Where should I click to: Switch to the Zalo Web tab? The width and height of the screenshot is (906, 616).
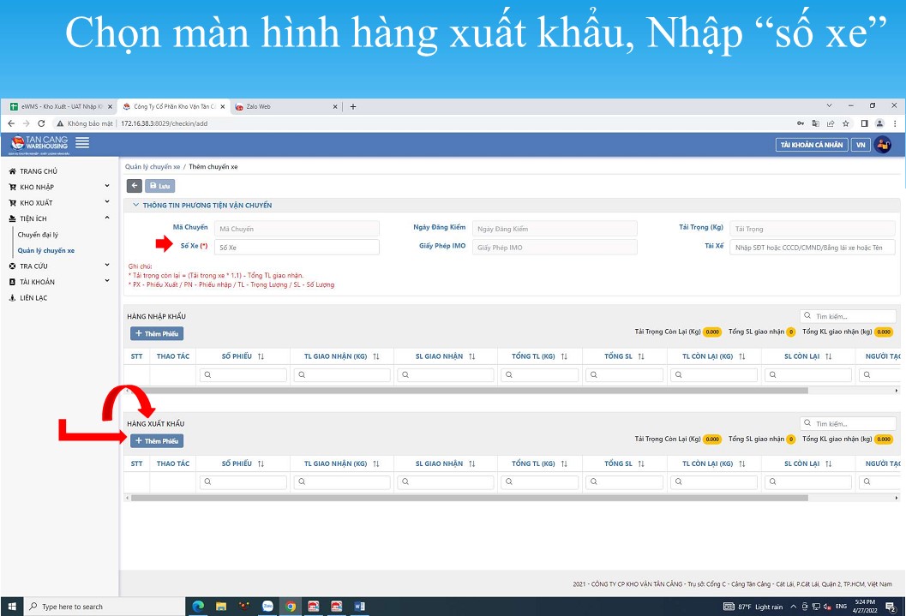pyautogui.click(x=283, y=106)
